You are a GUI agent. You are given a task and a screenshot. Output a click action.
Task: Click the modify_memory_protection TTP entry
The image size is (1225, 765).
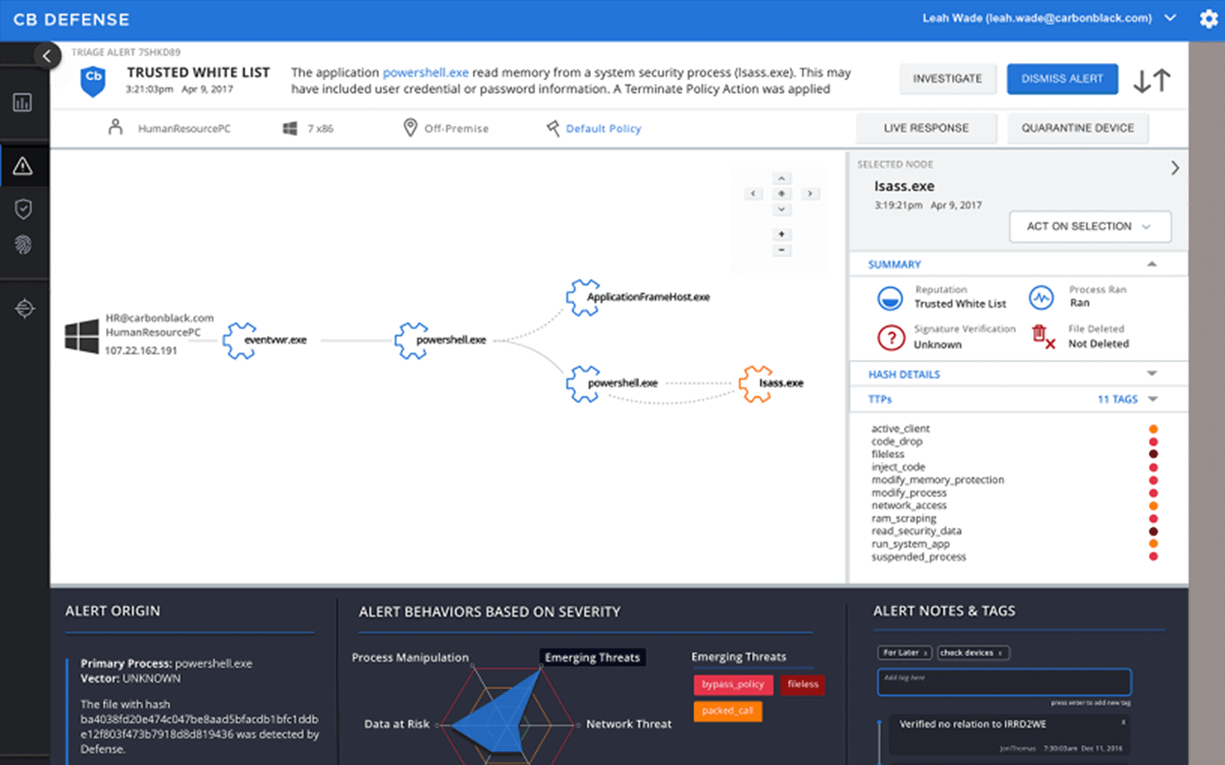click(937, 480)
